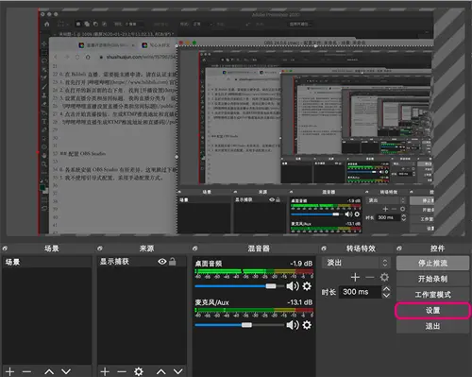Decrease 时长 duration with down arrow

pos(386,296)
